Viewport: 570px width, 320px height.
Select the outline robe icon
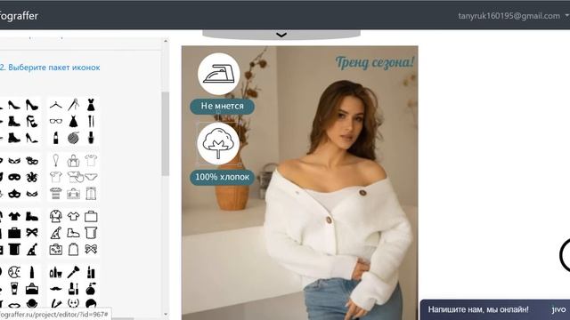coord(55,216)
